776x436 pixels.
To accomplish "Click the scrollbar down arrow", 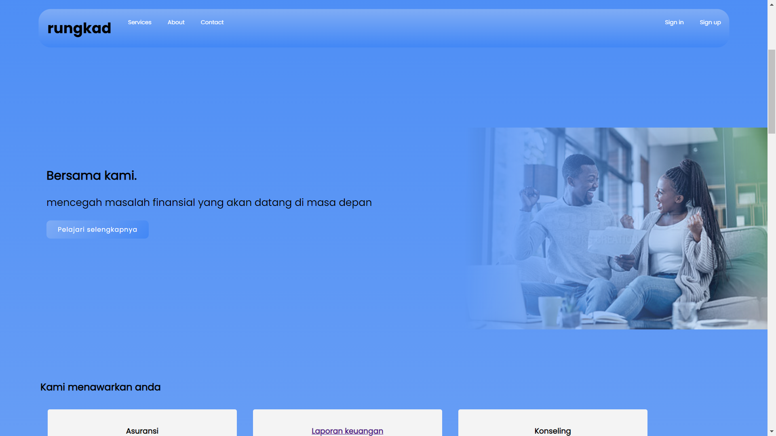I will tap(772, 432).
